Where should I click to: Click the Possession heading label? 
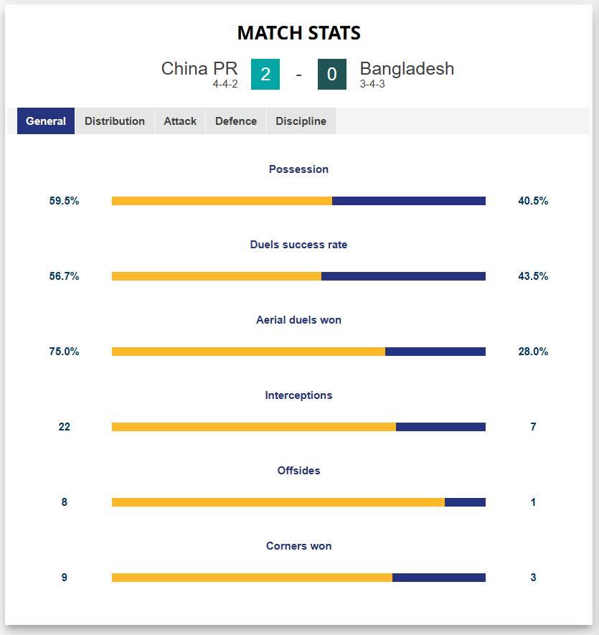pyautogui.click(x=298, y=169)
